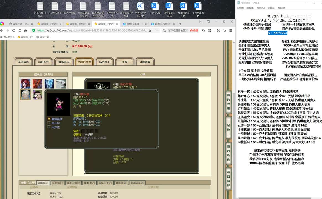Screen dimensions: 322x199
Task: Click the browser toolbar sync arrows icon
Action: [x=204, y=30]
